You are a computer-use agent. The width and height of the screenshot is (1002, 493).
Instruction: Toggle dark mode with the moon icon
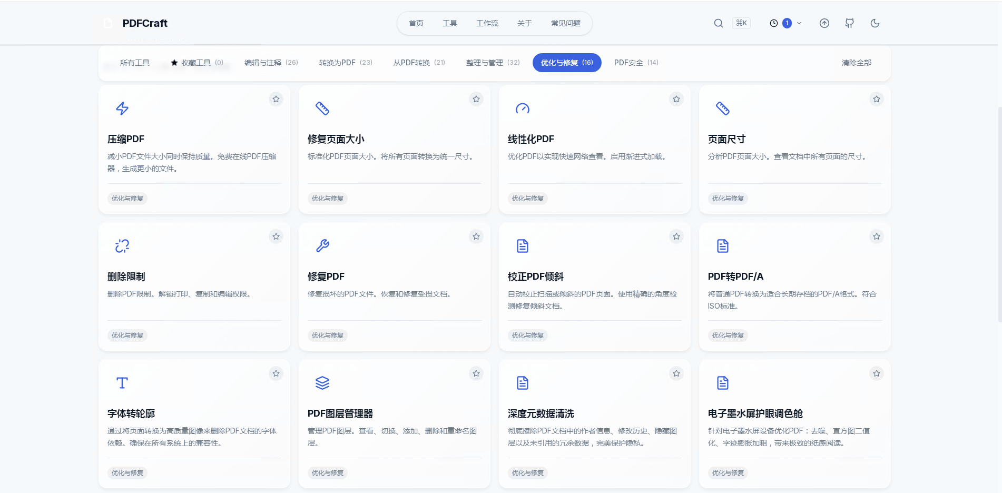875,23
